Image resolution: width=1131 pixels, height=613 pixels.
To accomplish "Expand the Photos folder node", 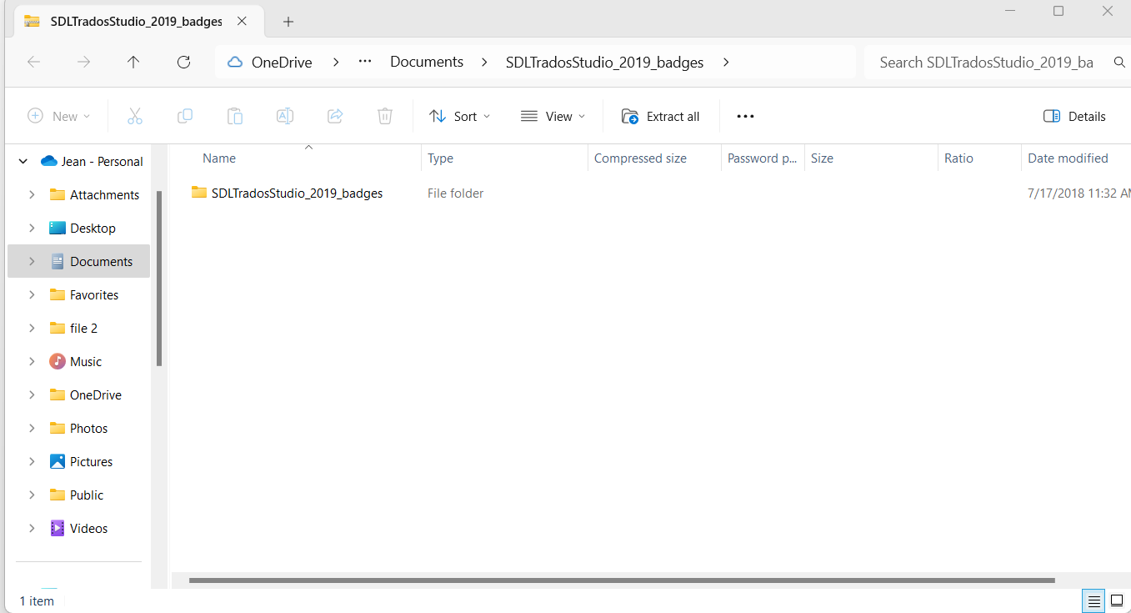I will (x=32, y=428).
